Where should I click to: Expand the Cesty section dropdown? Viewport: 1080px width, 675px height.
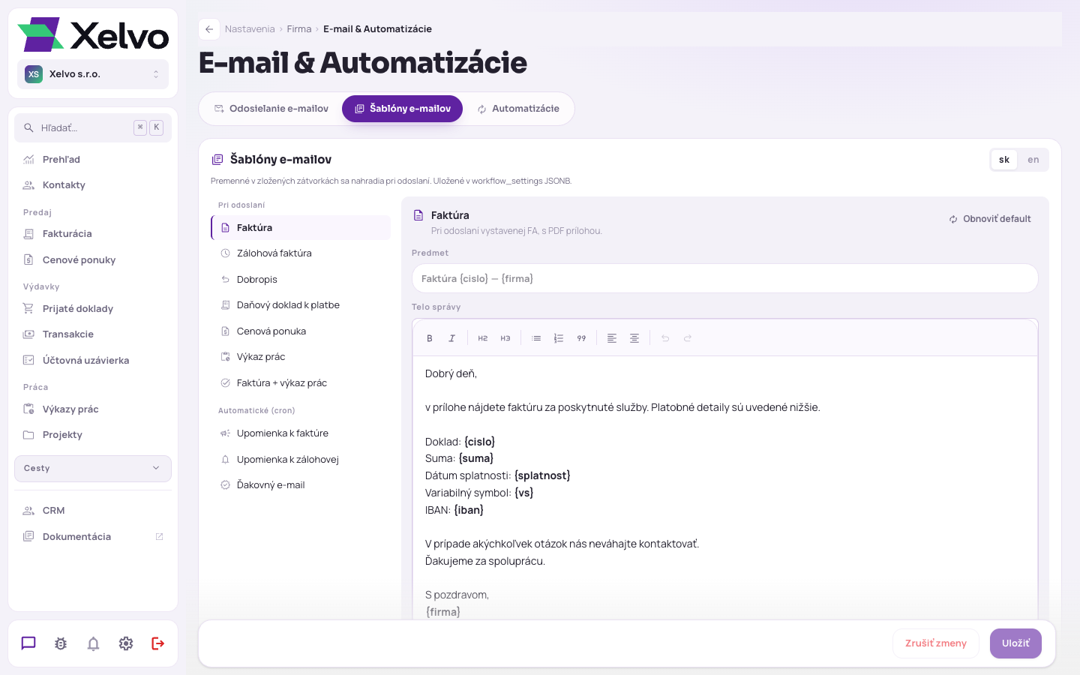(x=93, y=468)
